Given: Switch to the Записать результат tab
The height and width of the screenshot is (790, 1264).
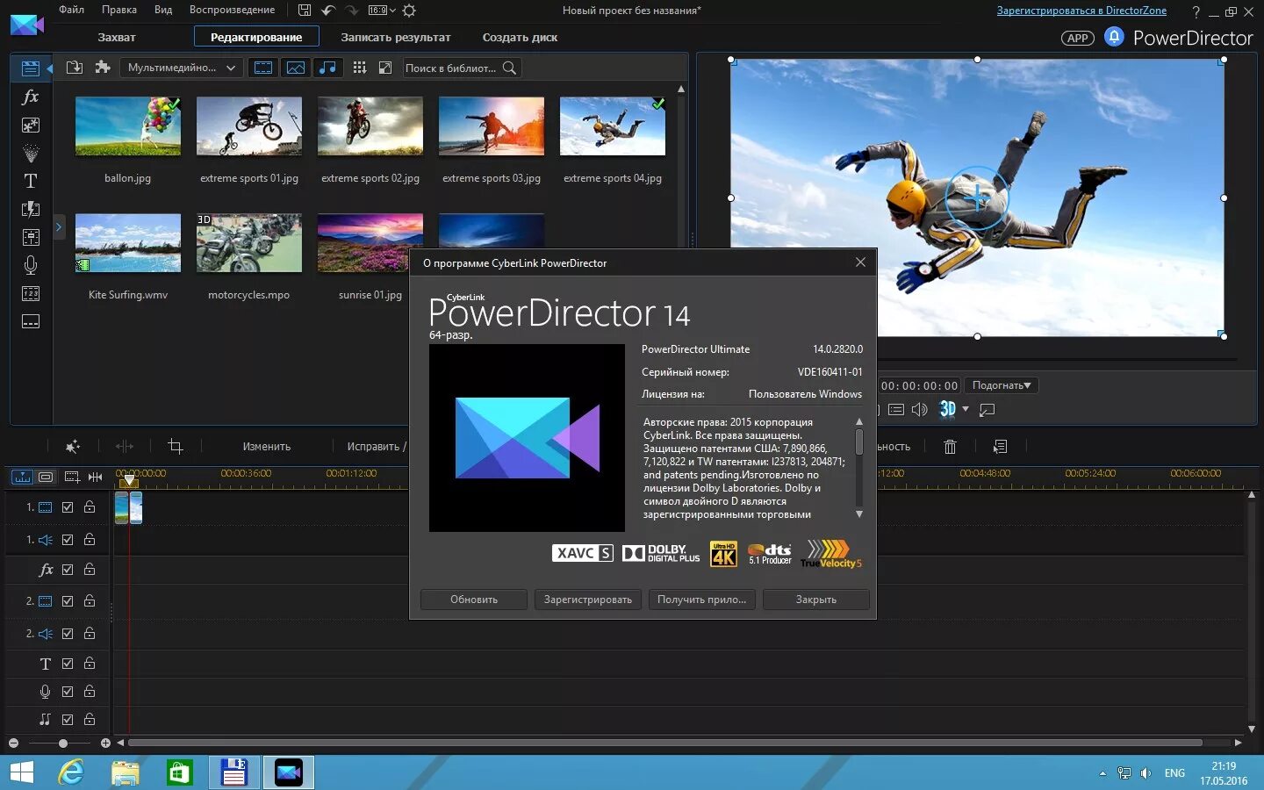Looking at the screenshot, I should click(x=396, y=37).
